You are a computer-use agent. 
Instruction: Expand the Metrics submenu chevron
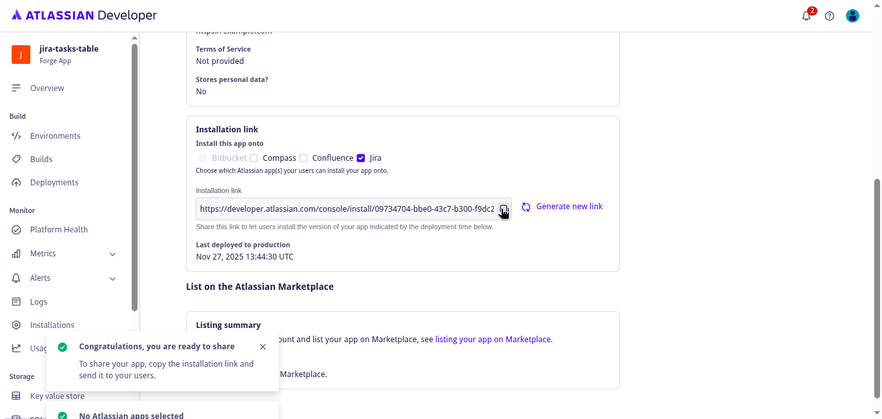tap(112, 254)
